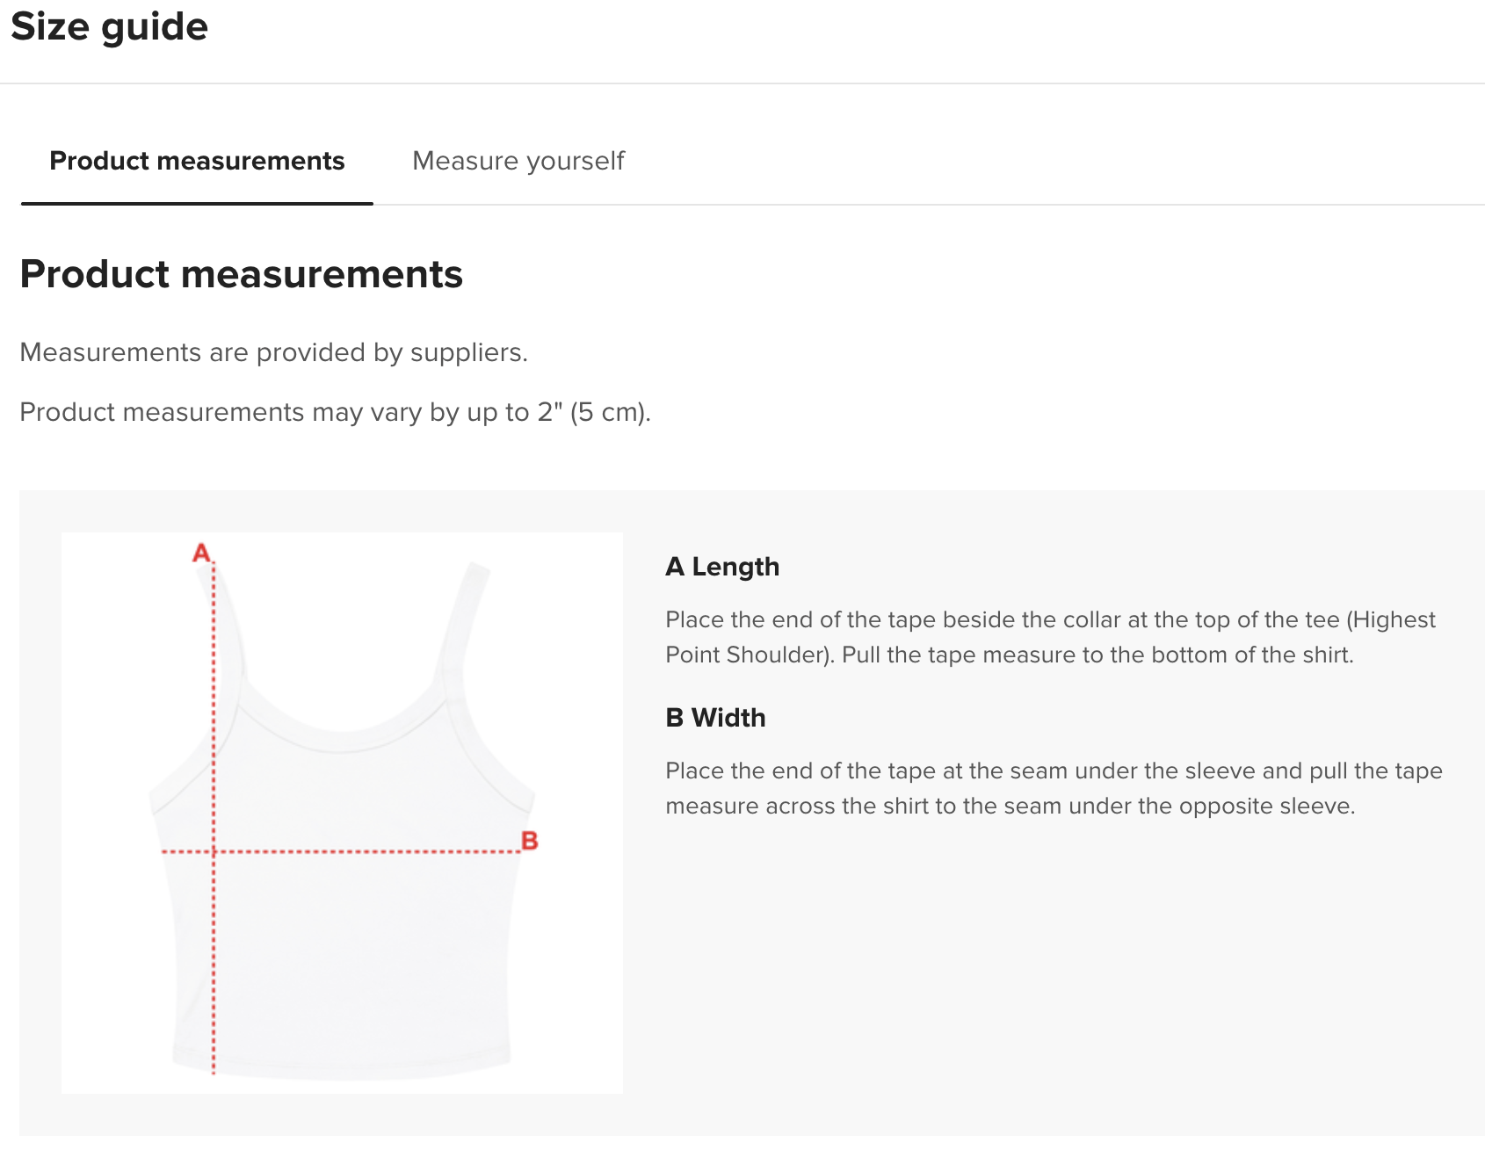The height and width of the screenshot is (1165, 1485).
Task: Click the Length description paragraph
Action: (x=1050, y=637)
